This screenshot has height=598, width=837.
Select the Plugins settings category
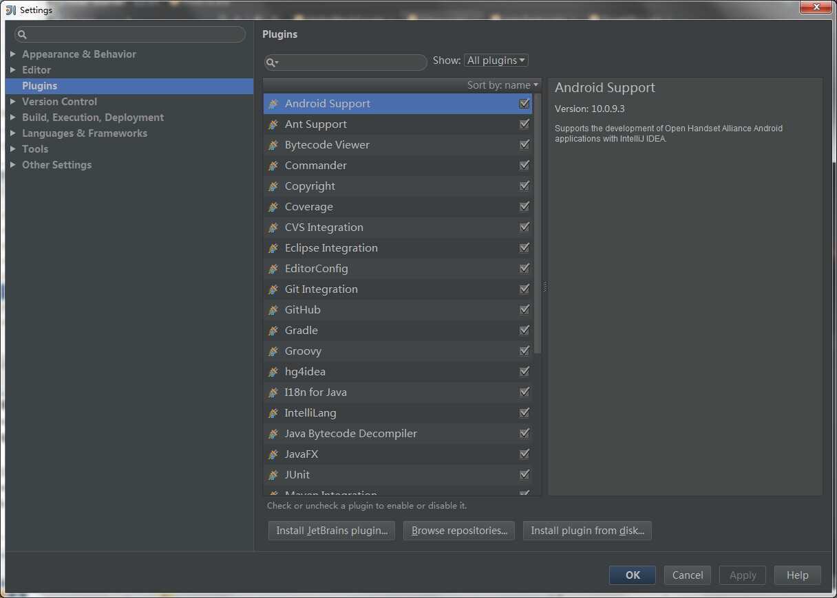(129, 86)
